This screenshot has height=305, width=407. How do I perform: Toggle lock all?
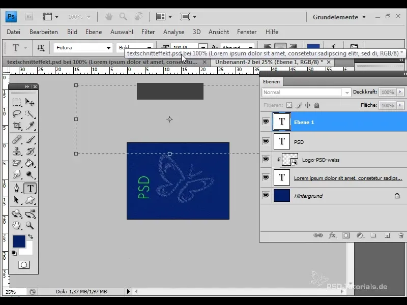click(x=316, y=105)
